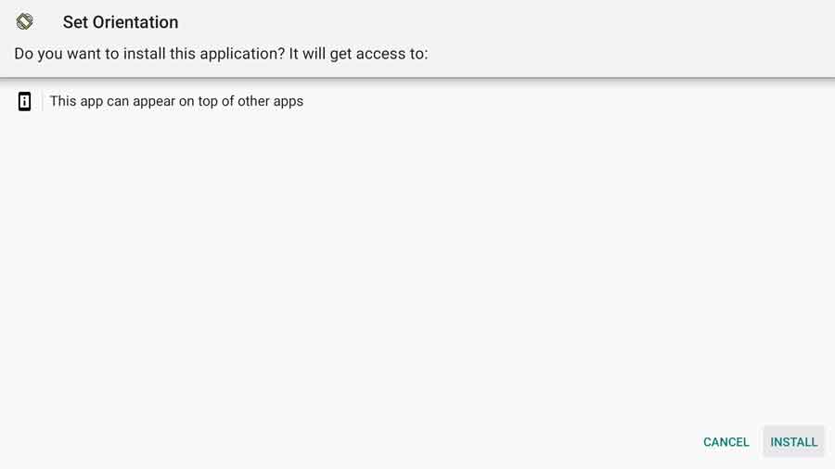Tap the INSTALL button
The width and height of the screenshot is (835, 469).
pos(793,442)
